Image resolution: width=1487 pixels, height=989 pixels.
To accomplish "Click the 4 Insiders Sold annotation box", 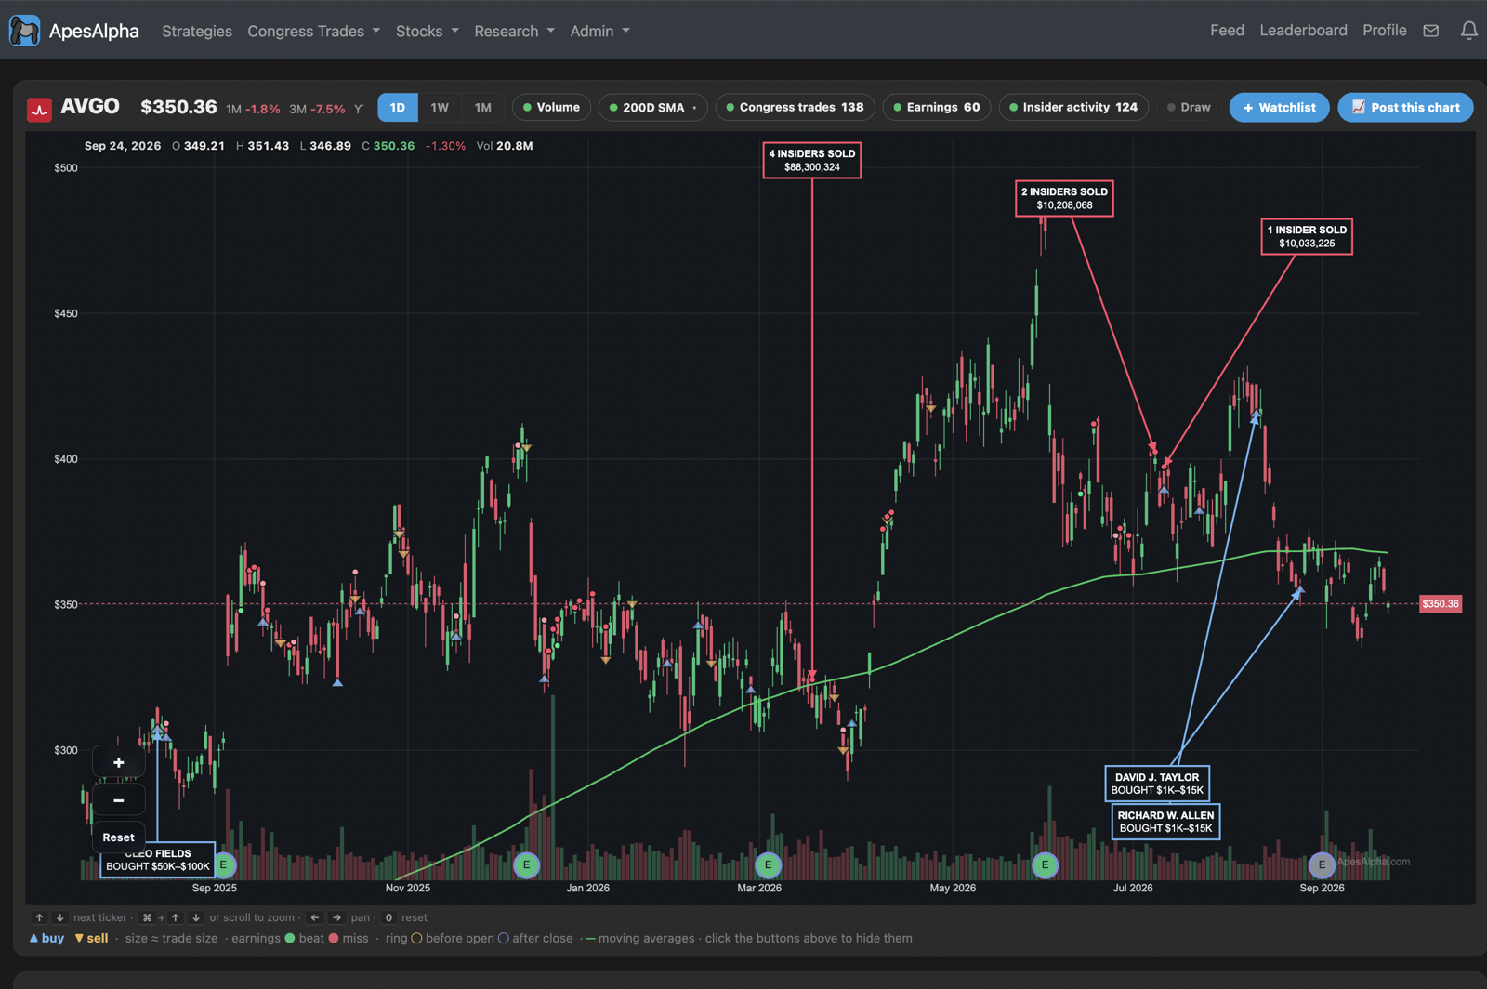I will tap(811, 160).
